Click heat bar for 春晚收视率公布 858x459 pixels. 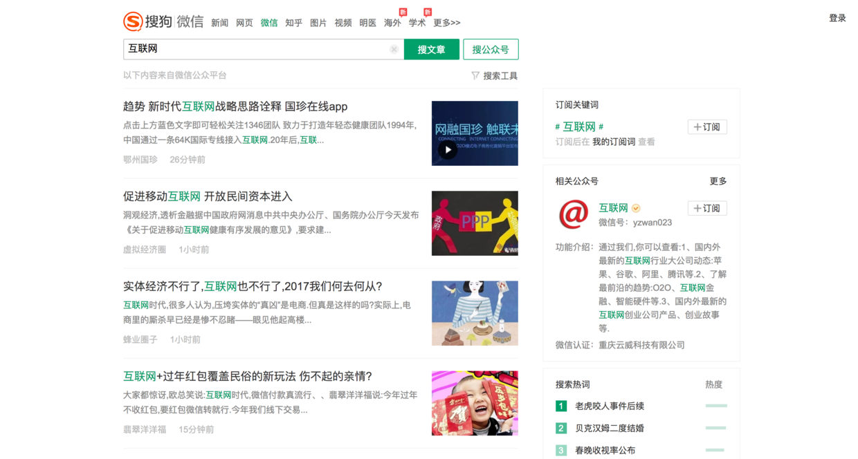(x=714, y=450)
